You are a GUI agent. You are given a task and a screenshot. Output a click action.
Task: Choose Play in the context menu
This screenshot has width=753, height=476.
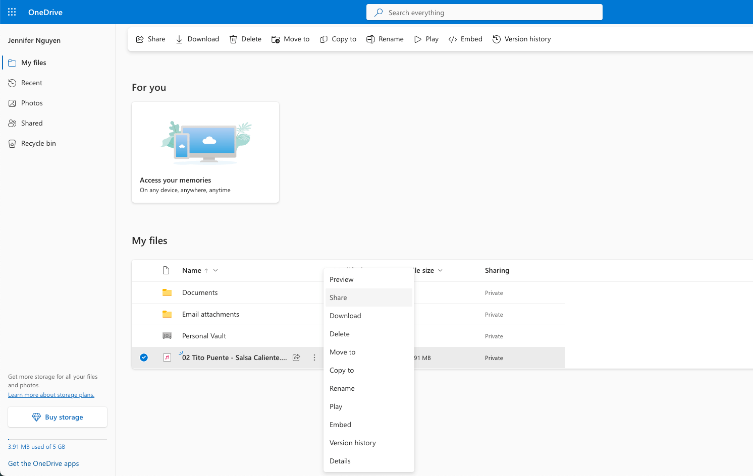[x=369, y=406]
